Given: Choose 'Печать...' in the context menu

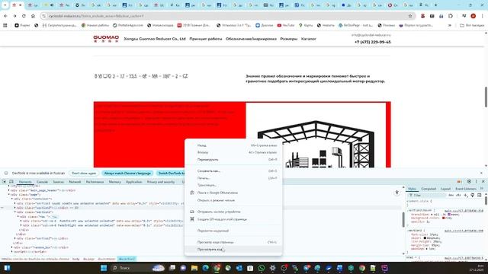Looking at the screenshot, I should click(x=233, y=178).
